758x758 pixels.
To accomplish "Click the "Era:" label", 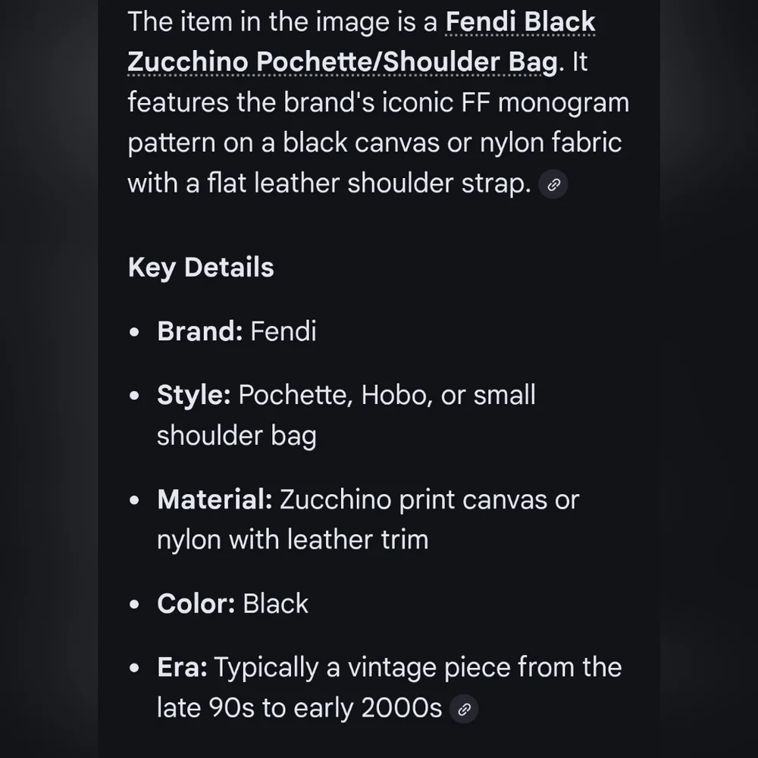I will pos(182,667).
